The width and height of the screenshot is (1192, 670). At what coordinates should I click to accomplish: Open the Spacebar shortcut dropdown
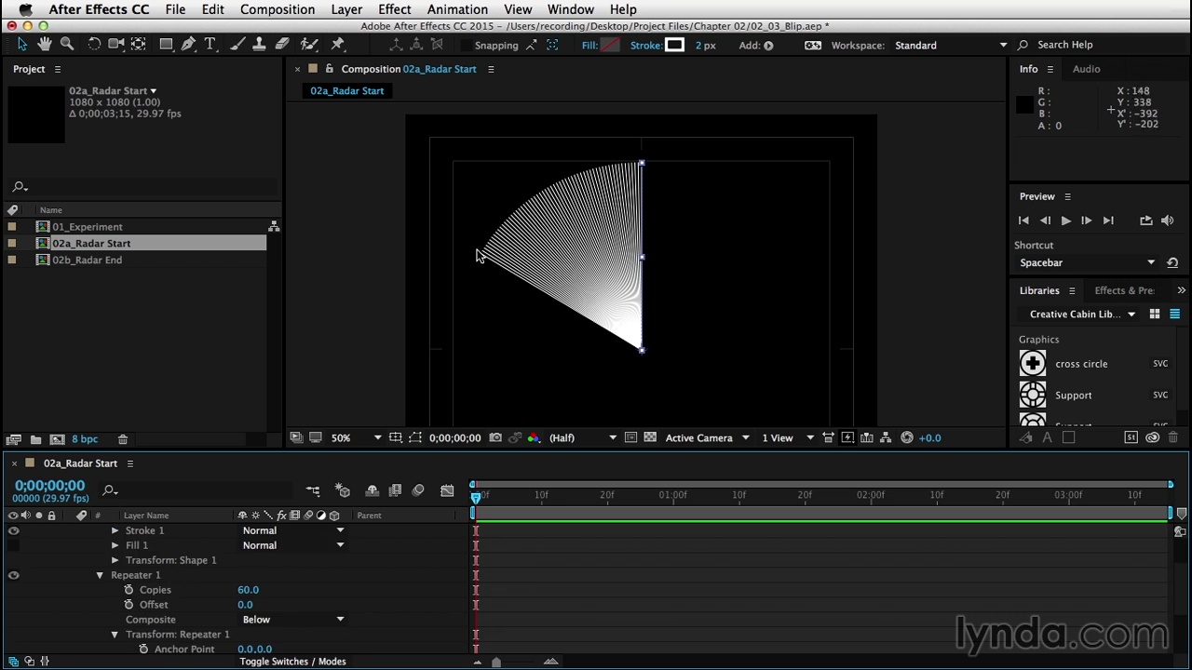point(1086,262)
